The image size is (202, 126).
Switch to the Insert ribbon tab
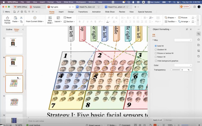pos(61,12)
